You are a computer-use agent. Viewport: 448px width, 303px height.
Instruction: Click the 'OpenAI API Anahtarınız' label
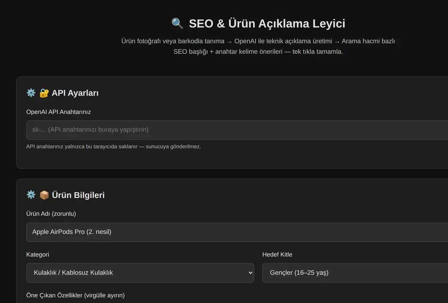click(59, 112)
